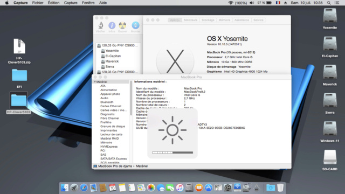The height and width of the screenshot is (194, 345).
Task: Open the Fichier menu
Action: pos(38,3)
